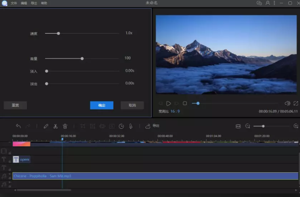
Task: Click the microphone voiceover icon
Action: (x=131, y=126)
